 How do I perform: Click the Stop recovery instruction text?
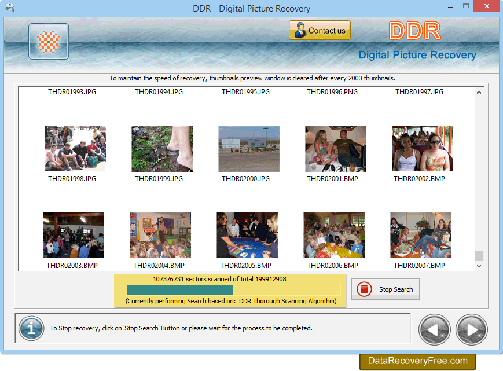181,328
